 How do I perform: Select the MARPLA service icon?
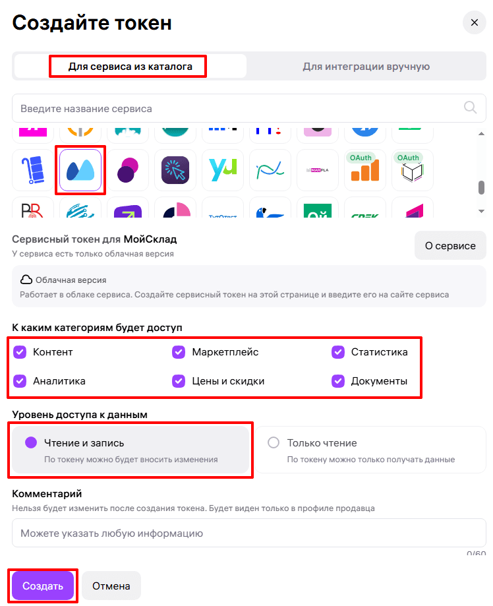[x=317, y=170]
